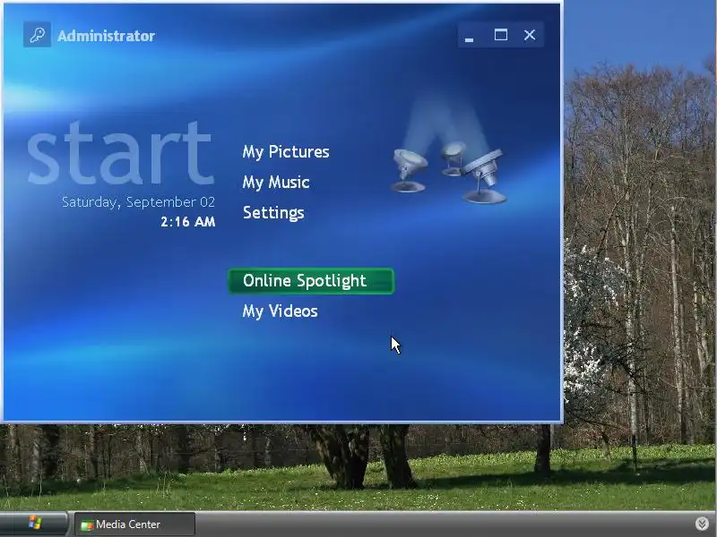Click the Administrator user label

tap(106, 36)
